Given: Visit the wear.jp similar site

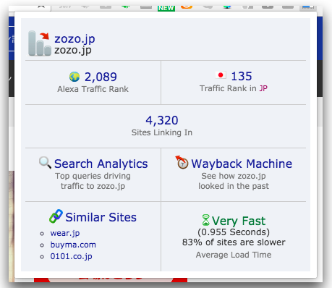Looking at the screenshot, I should 65,234.
